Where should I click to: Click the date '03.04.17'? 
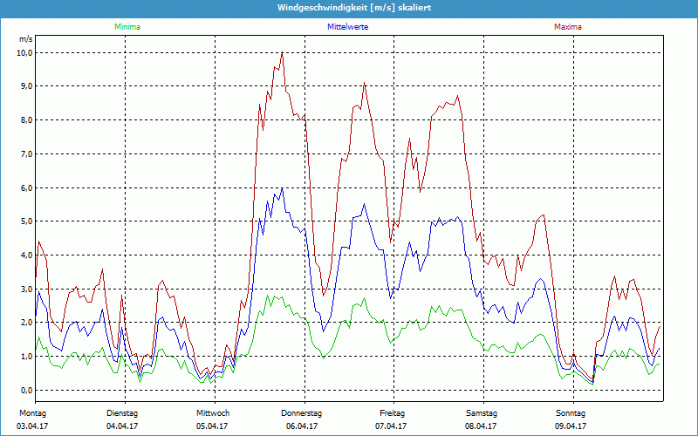click(x=32, y=426)
